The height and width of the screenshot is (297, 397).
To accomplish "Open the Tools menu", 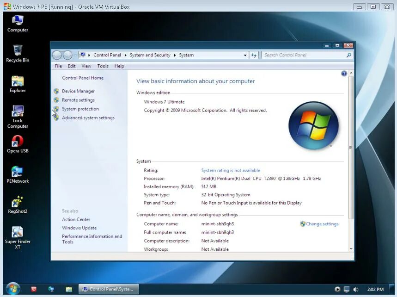I will [x=103, y=66].
